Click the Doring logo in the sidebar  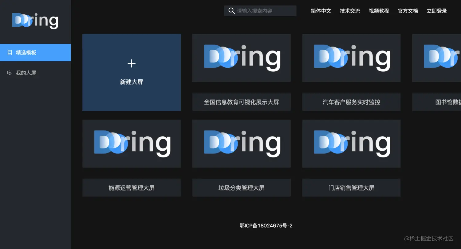pyautogui.click(x=35, y=20)
